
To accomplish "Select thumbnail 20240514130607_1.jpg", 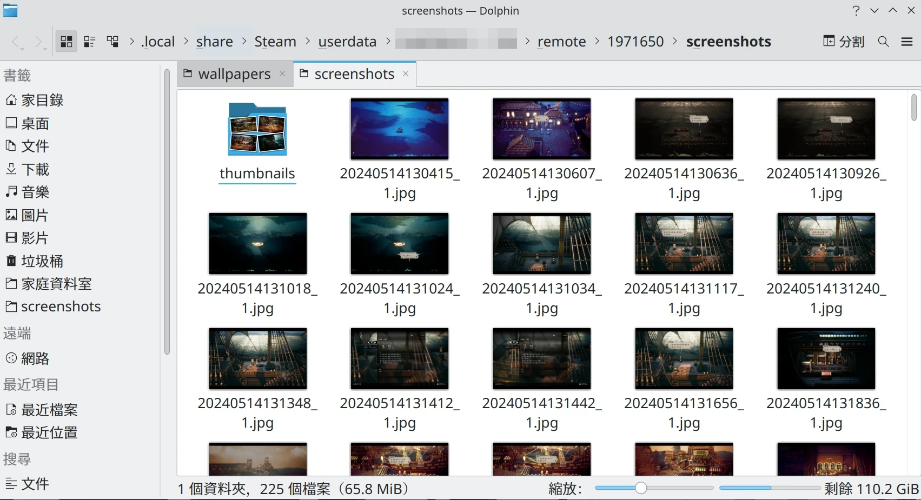I will tap(542, 129).
